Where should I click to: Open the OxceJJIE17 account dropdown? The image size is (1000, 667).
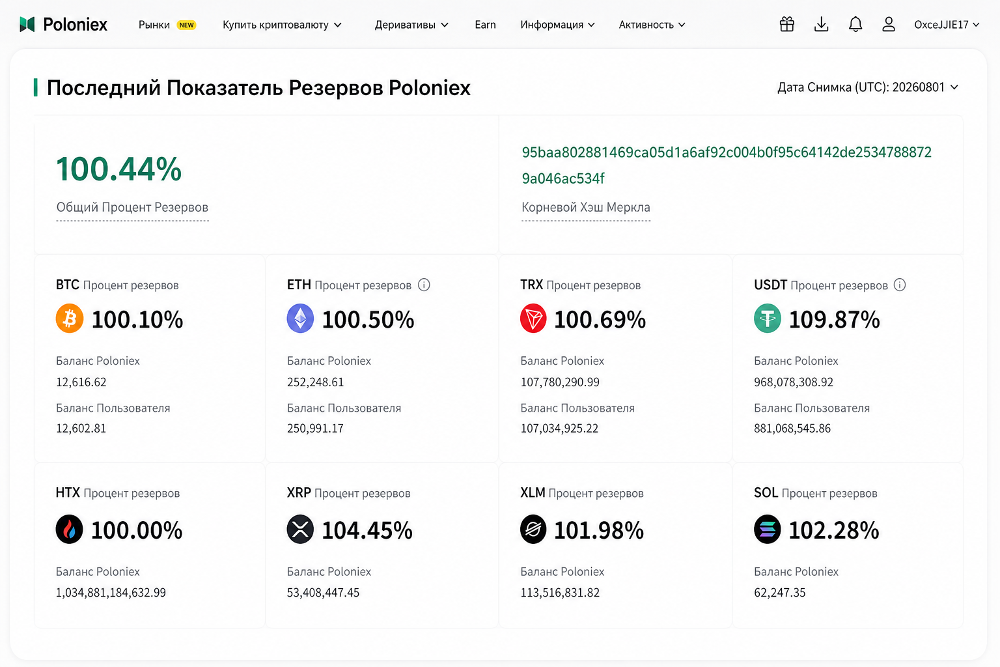point(947,25)
